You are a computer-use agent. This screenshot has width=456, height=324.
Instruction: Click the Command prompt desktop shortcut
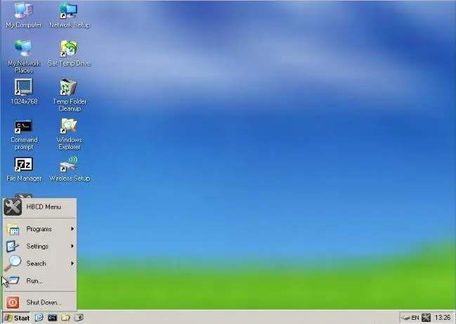[x=24, y=134]
